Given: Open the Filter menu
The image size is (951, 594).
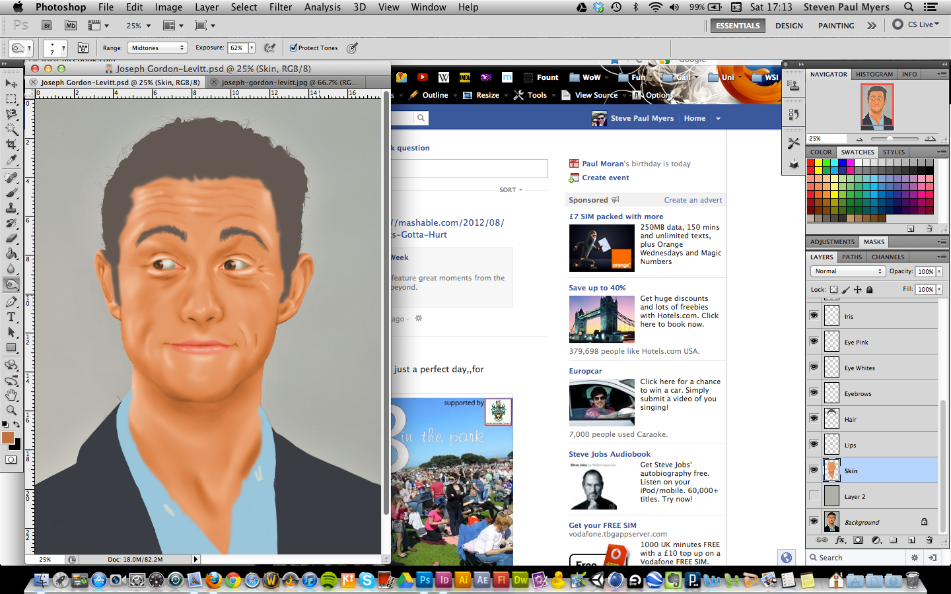Looking at the screenshot, I should [281, 7].
